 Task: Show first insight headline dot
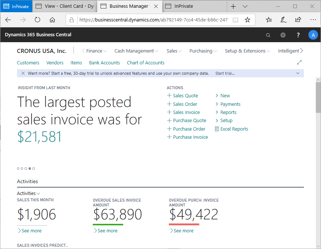[18, 169]
